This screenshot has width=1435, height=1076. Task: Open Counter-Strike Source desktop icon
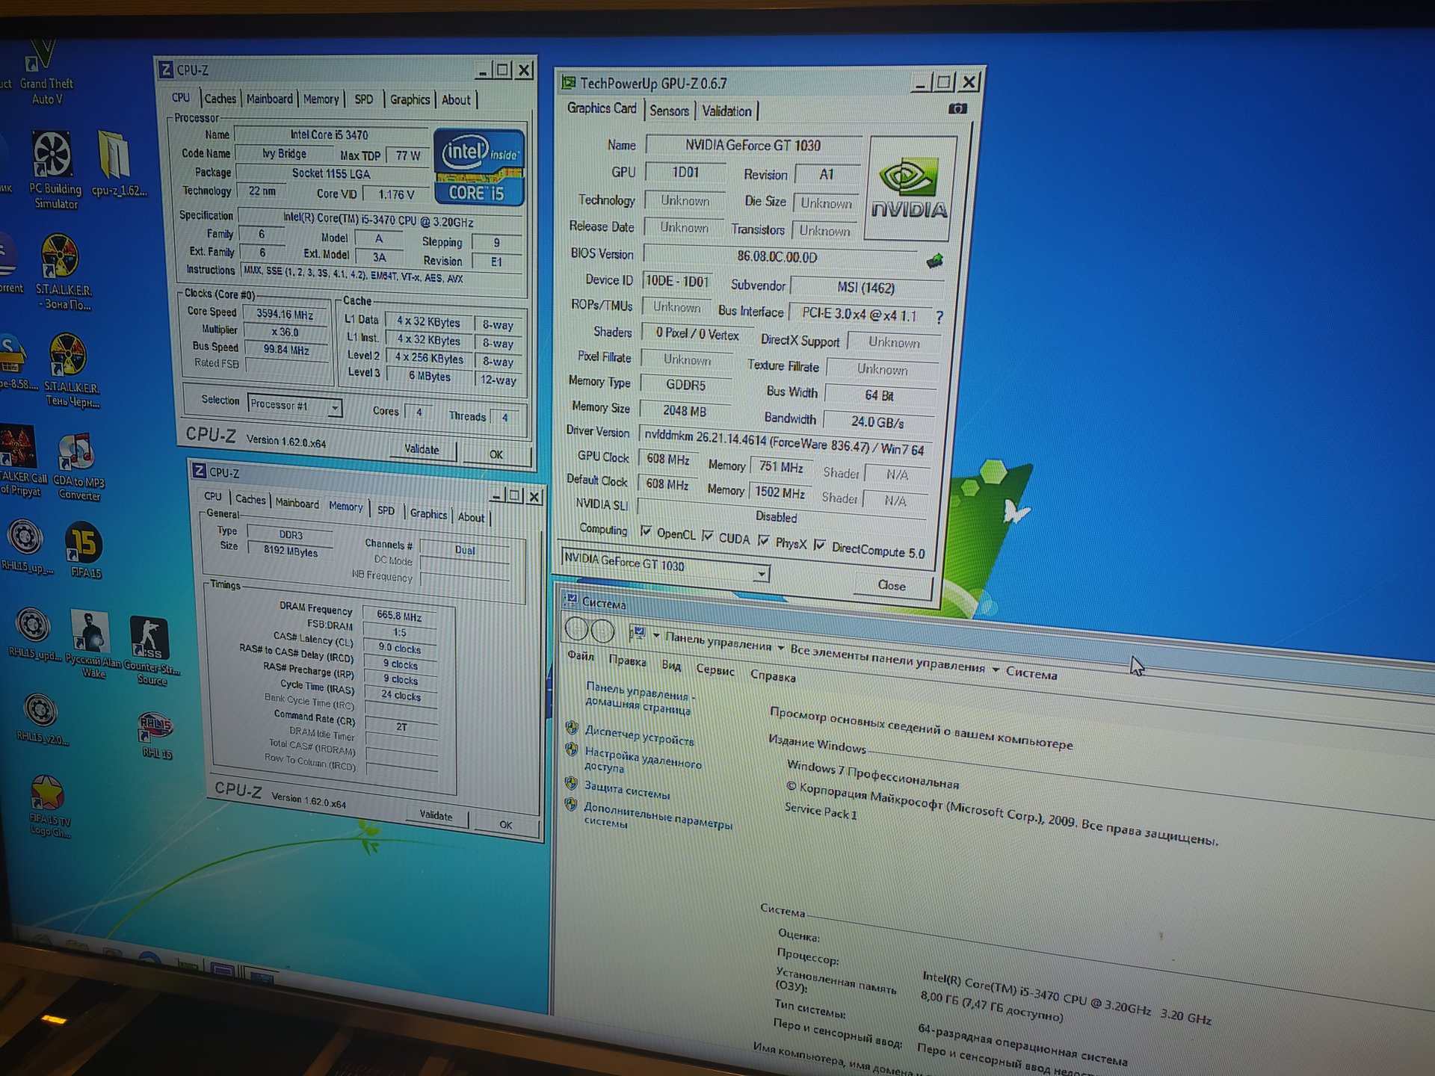(x=151, y=650)
